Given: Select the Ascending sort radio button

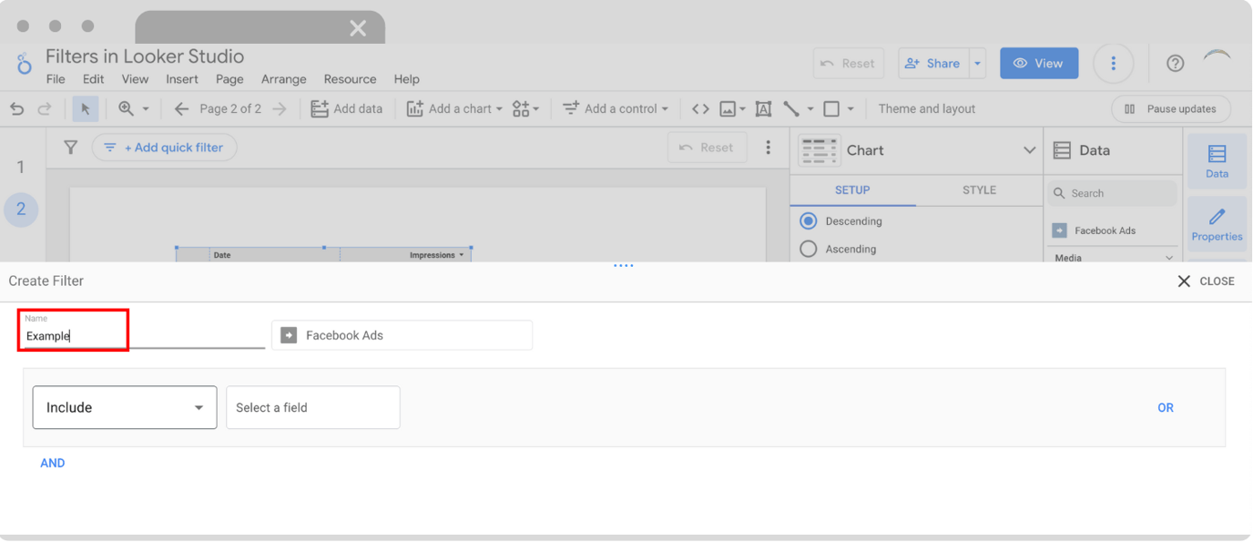Looking at the screenshot, I should 809,249.
